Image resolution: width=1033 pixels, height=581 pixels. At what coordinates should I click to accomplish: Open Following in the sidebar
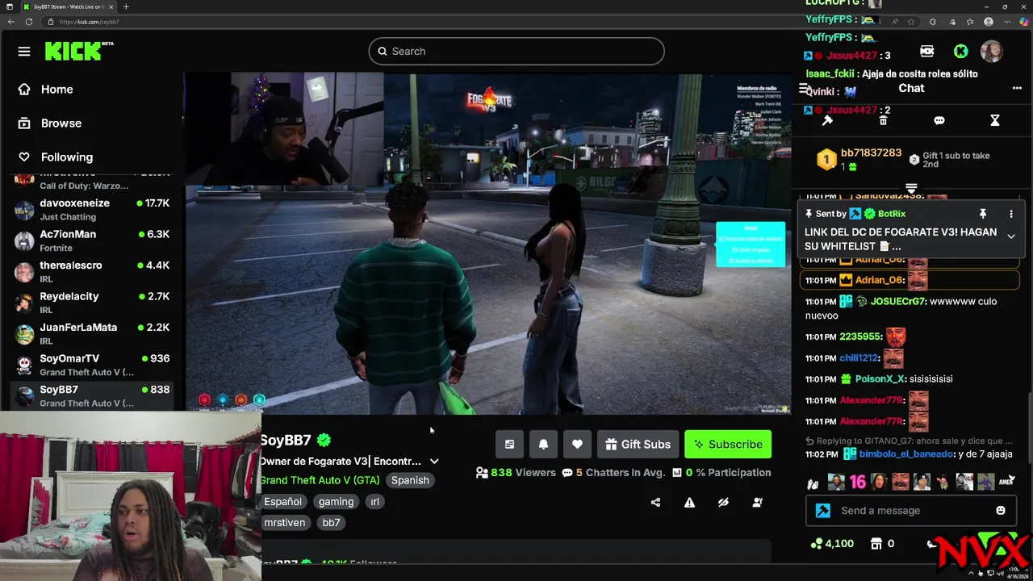point(56,157)
